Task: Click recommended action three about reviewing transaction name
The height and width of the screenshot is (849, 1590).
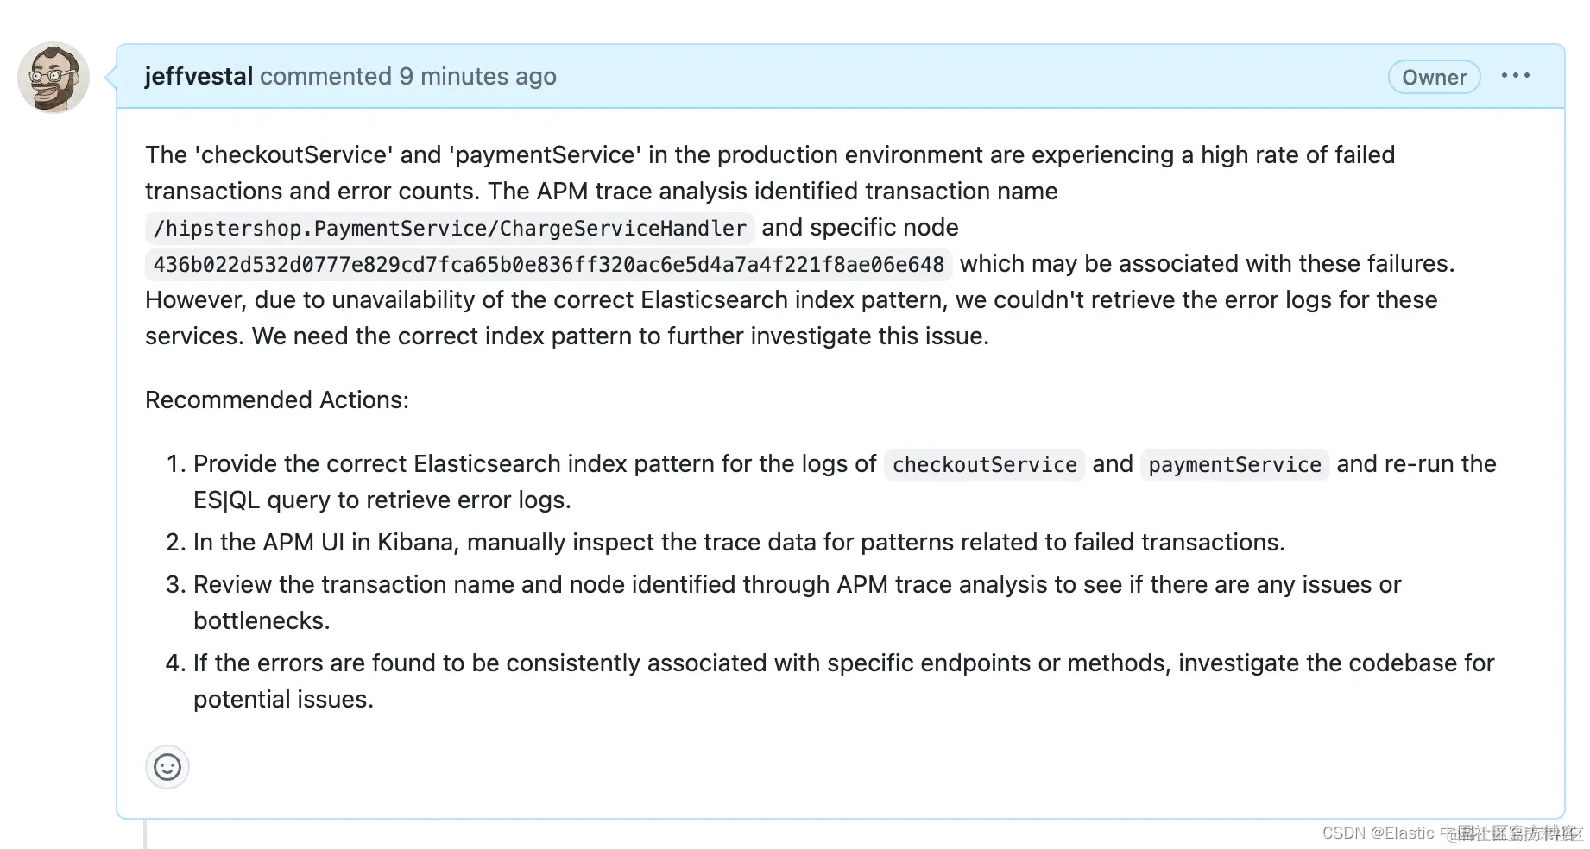Action: [796, 585]
